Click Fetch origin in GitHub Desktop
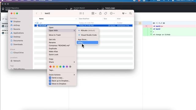 (116, 9)
